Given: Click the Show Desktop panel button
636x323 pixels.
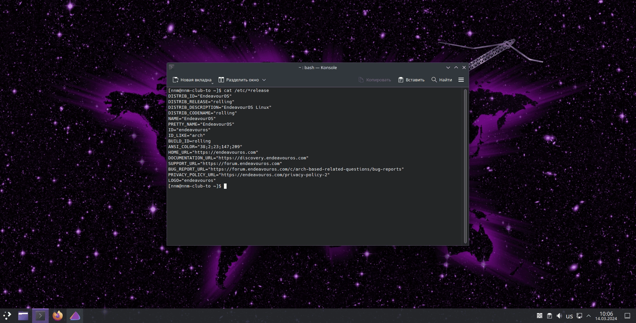Looking at the screenshot, I should (x=627, y=316).
